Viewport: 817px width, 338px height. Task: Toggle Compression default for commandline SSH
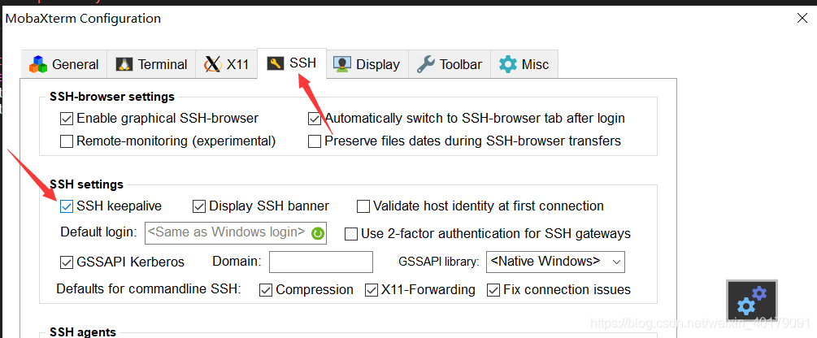[x=266, y=290]
